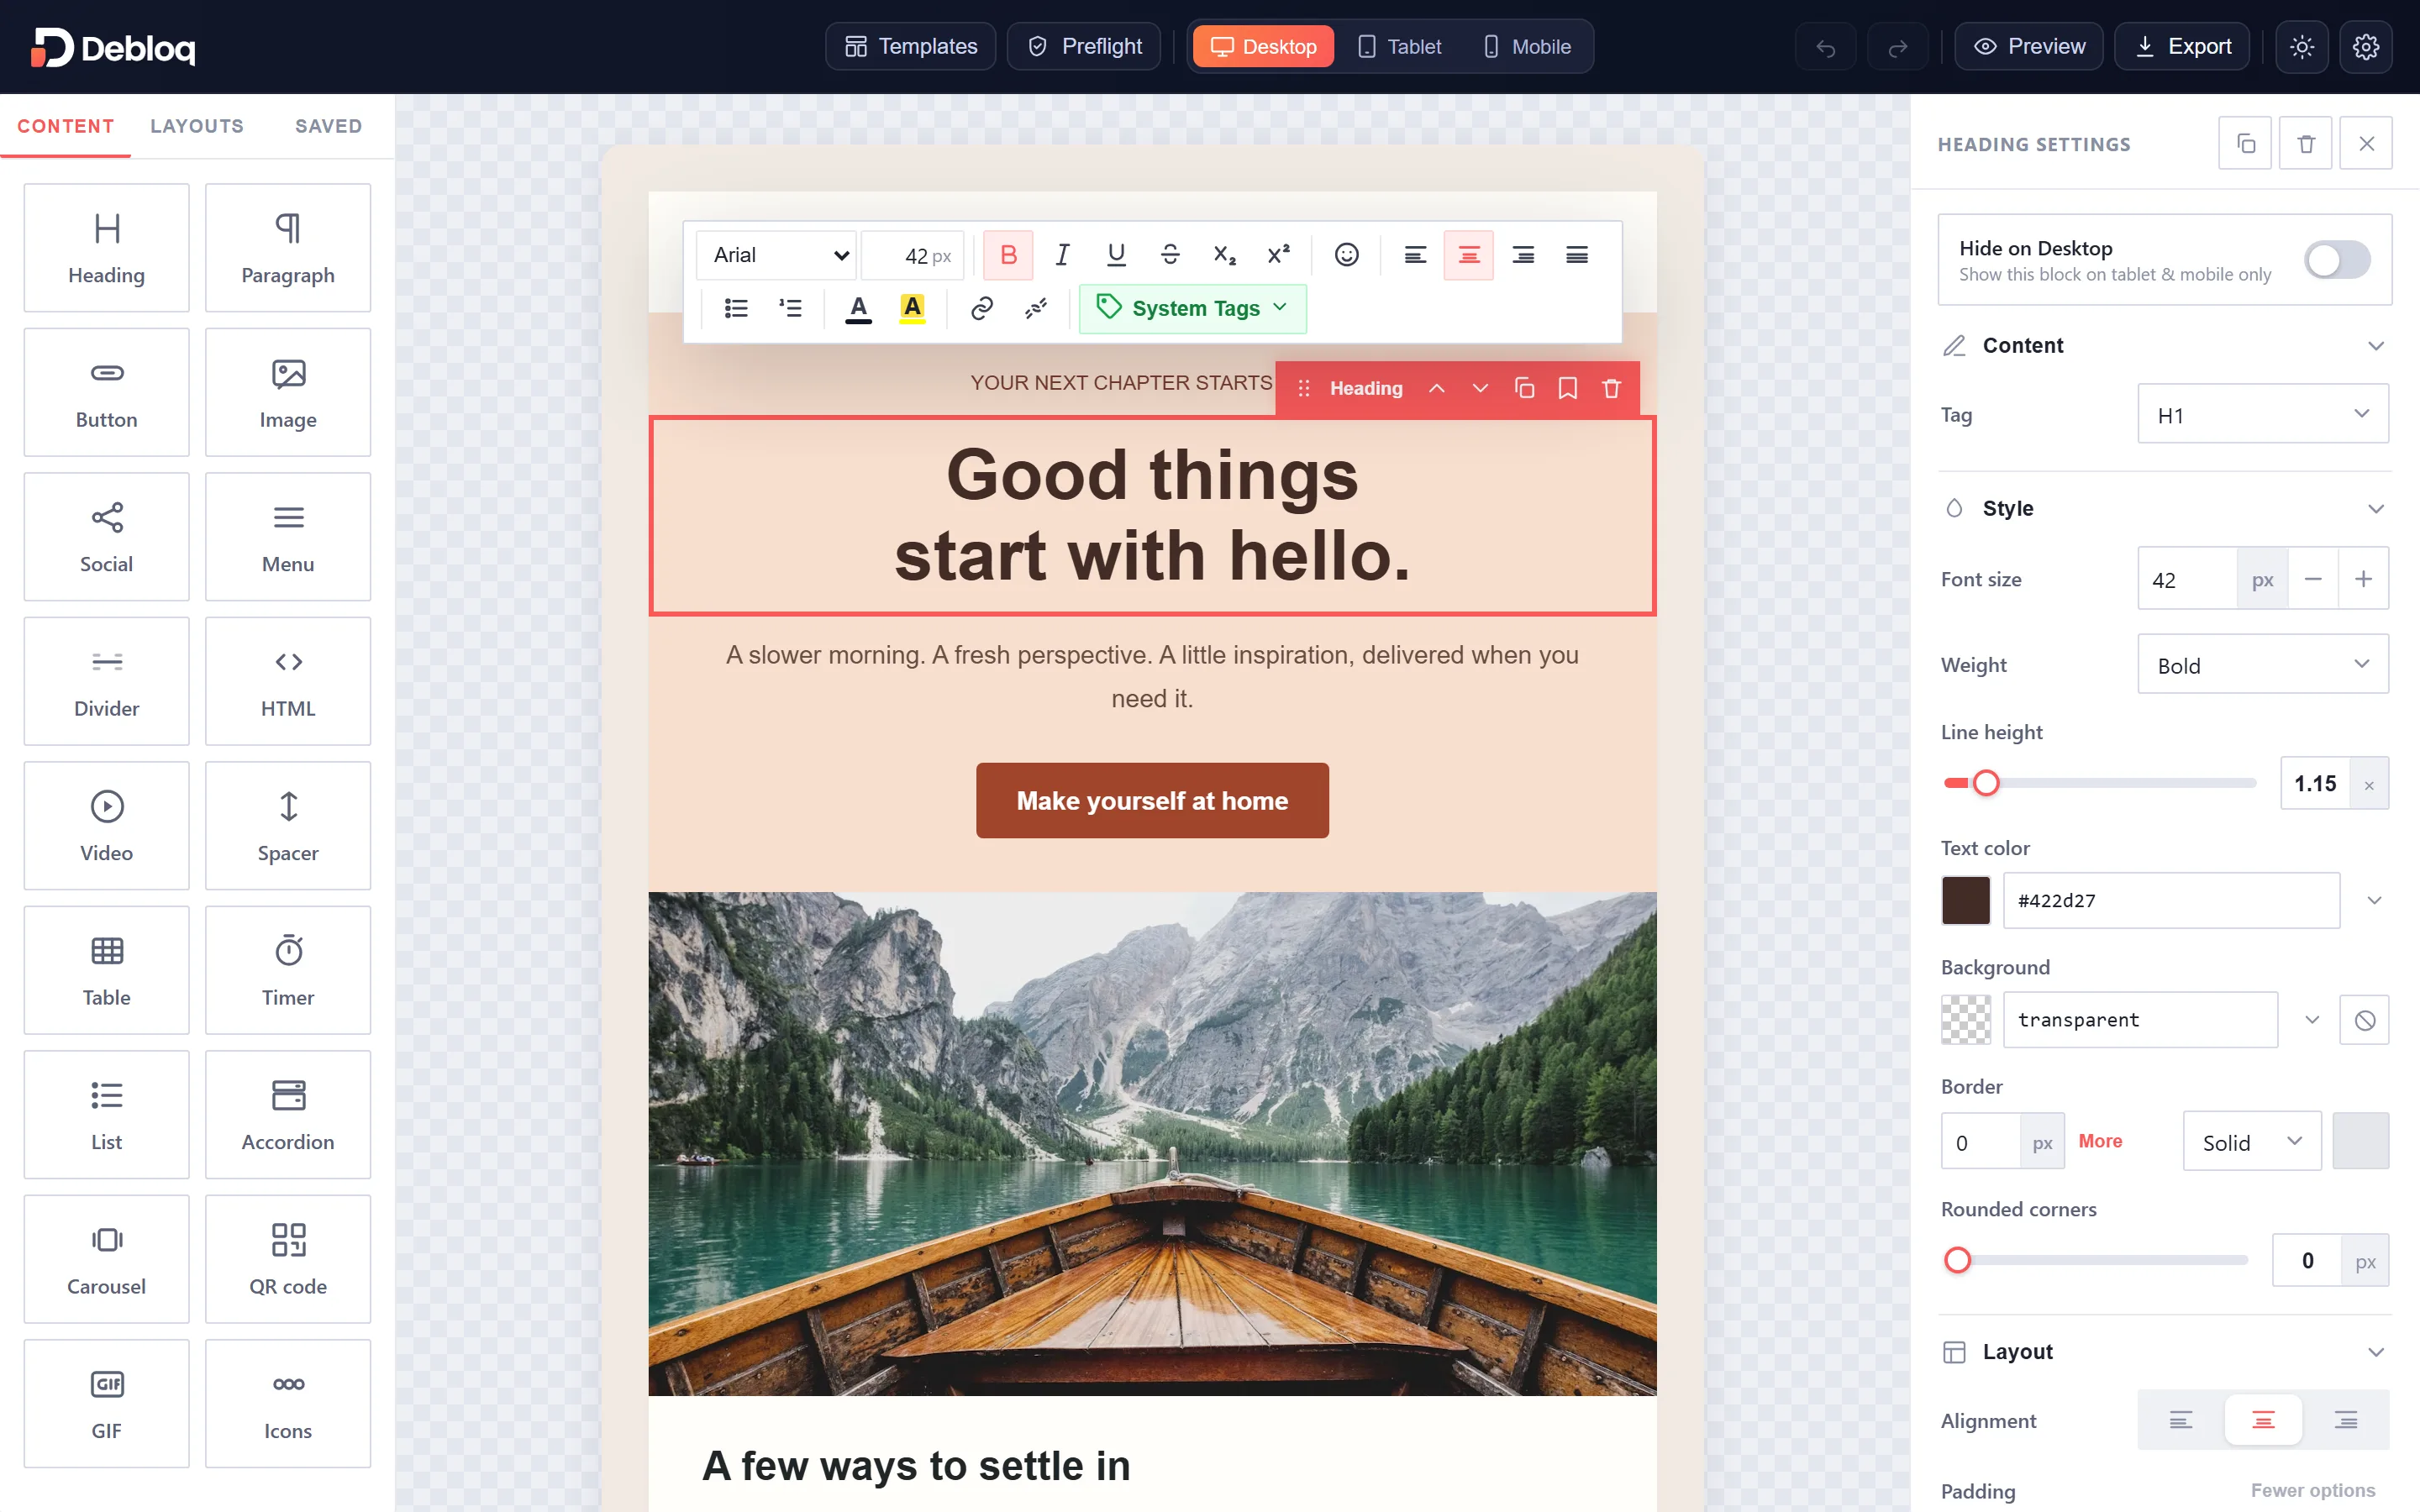The image size is (2420, 1512).
Task: Open the Preflight check
Action: pyautogui.click(x=1084, y=47)
